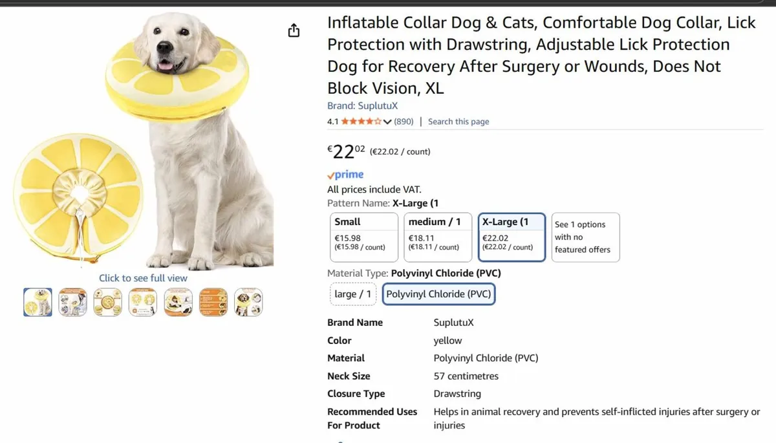
Task: Select the first dog collar thumbnail
Action: pos(38,302)
